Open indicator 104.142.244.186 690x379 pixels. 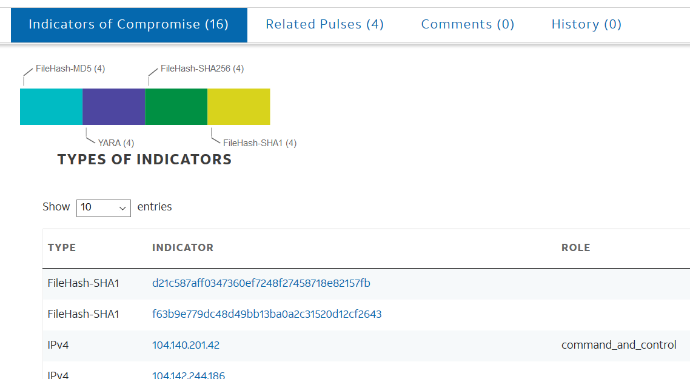pyautogui.click(x=188, y=375)
